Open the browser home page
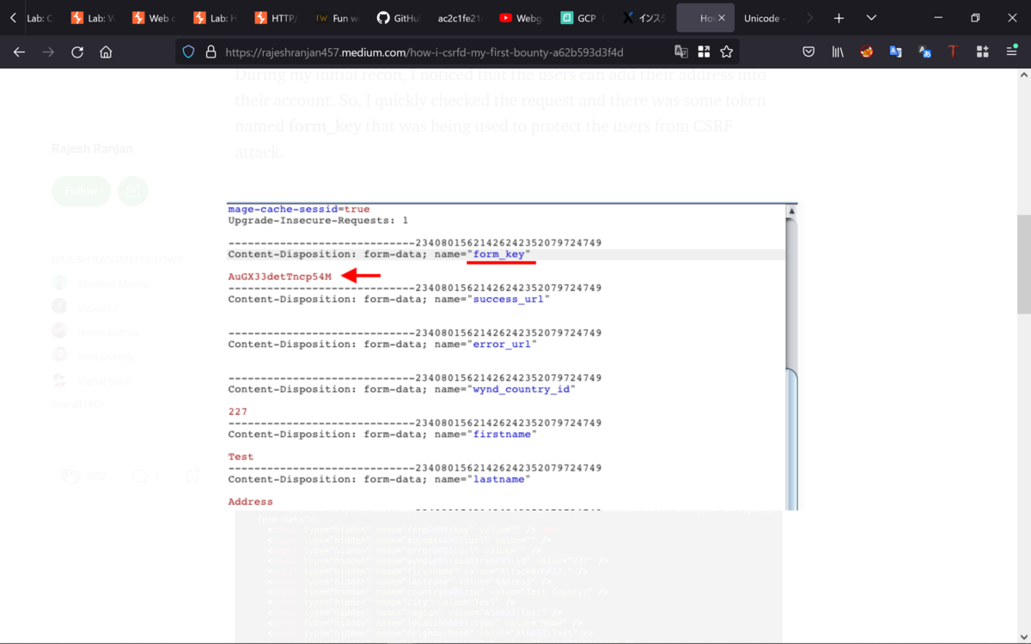Screen dimensions: 1031x644 click(106, 52)
